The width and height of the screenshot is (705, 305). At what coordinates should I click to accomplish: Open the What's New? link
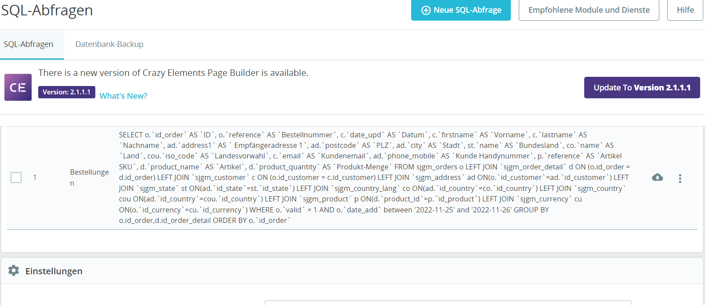(123, 96)
